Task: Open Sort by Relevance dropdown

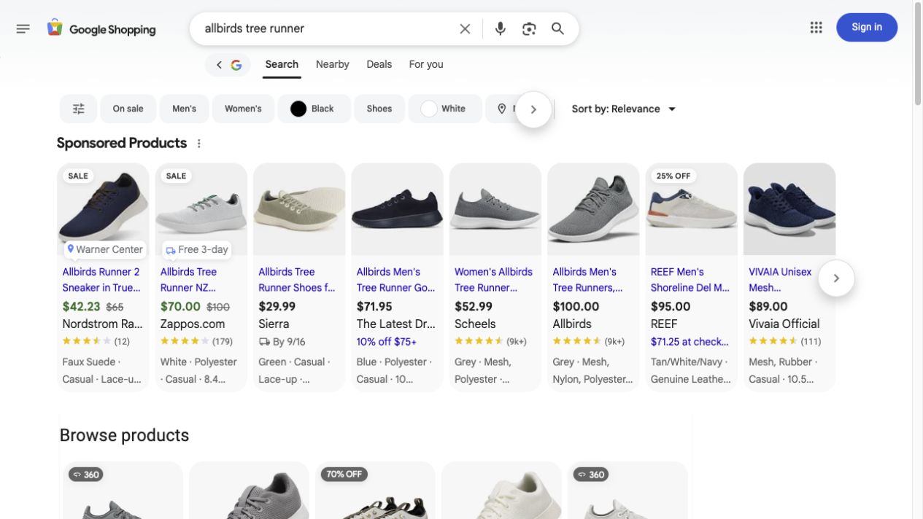Action: (x=624, y=109)
